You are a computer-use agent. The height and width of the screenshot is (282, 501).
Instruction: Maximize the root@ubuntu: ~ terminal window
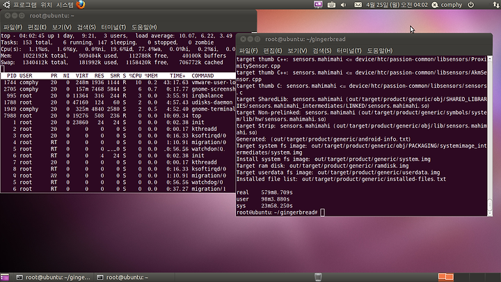click(22, 15)
